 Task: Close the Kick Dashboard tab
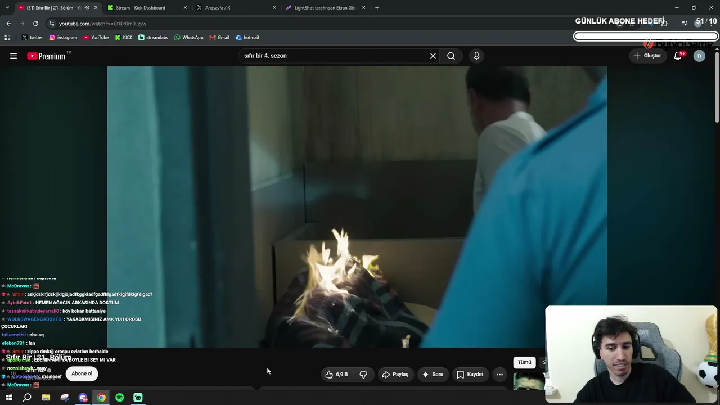(185, 8)
